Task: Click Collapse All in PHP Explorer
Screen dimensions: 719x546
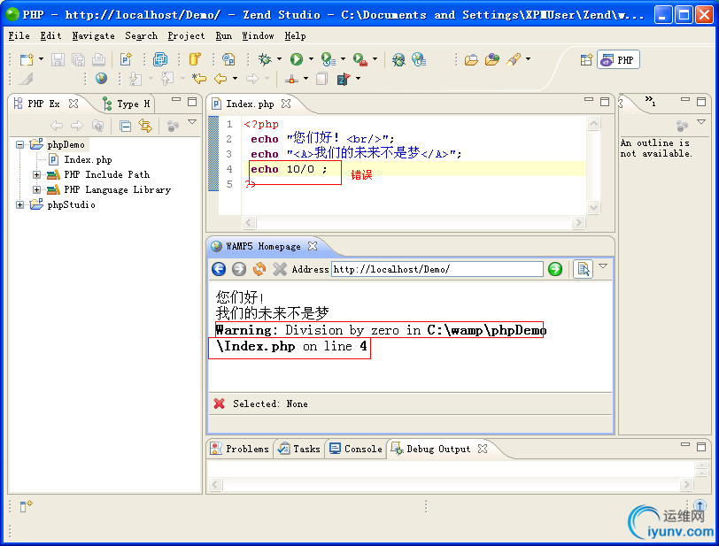Action: pyautogui.click(x=125, y=126)
